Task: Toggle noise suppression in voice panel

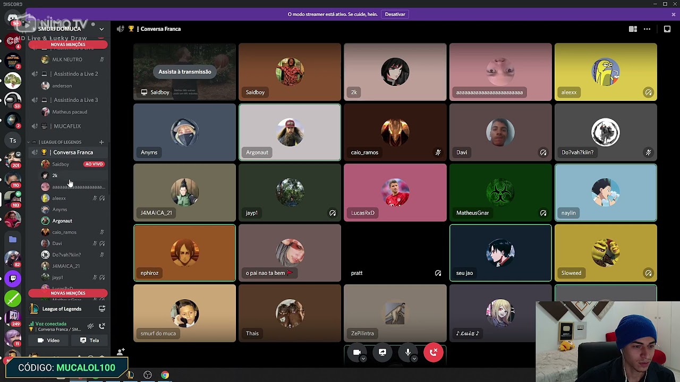Action: click(90, 326)
